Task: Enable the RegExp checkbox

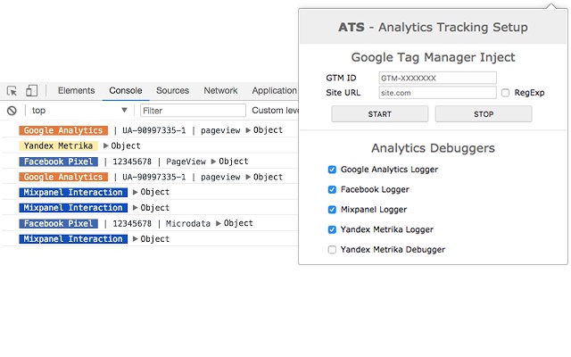Action: click(x=505, y=93)
